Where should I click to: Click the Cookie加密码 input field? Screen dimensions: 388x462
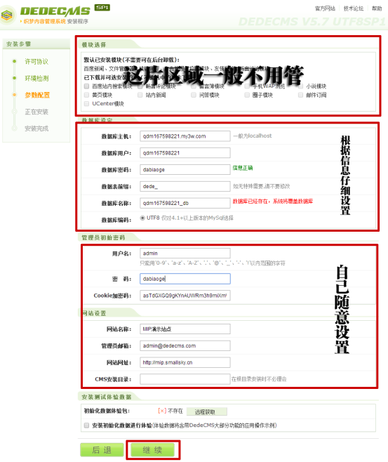point(185,296)
